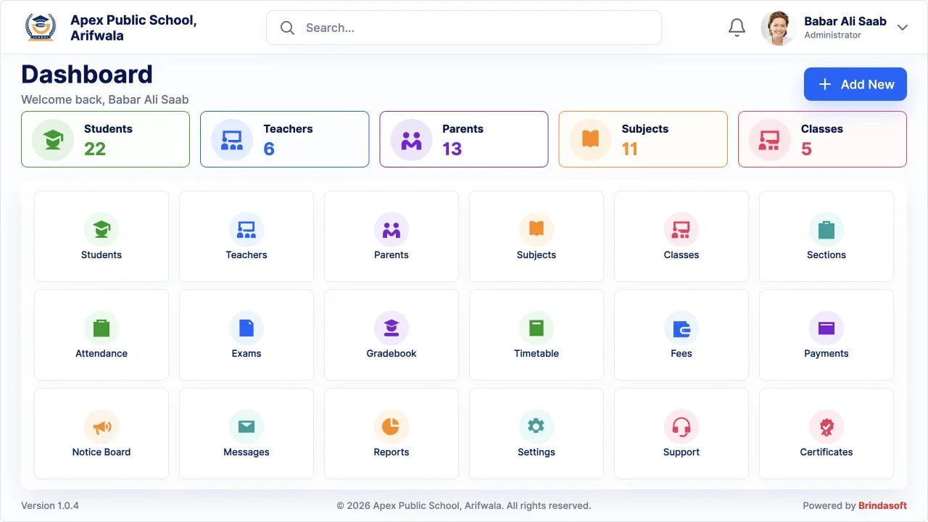Click the school logo in header

(x=40, y=28)
